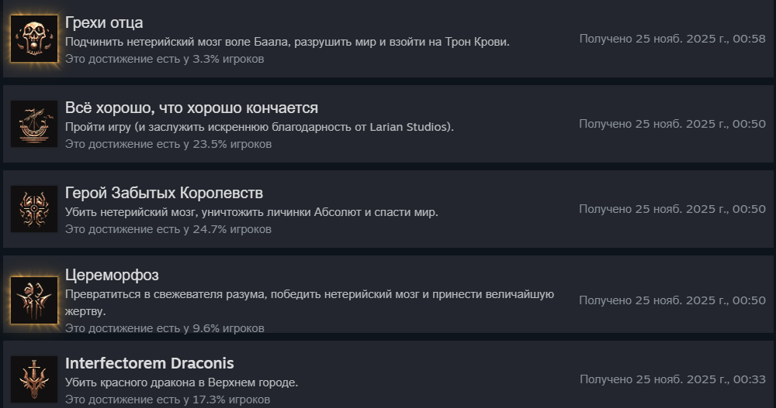Open the Interfectorem Draconis dragon icon
This screenshot has width=776, height=408.
34,379
